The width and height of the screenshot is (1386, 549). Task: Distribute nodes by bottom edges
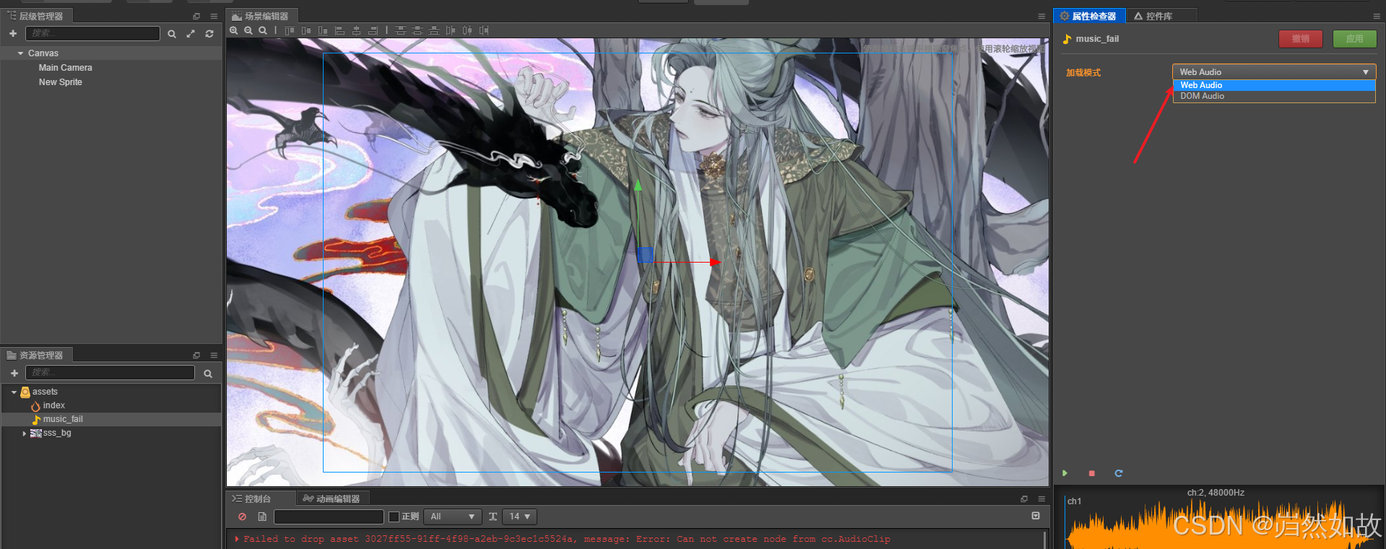(x=434, y=30)
